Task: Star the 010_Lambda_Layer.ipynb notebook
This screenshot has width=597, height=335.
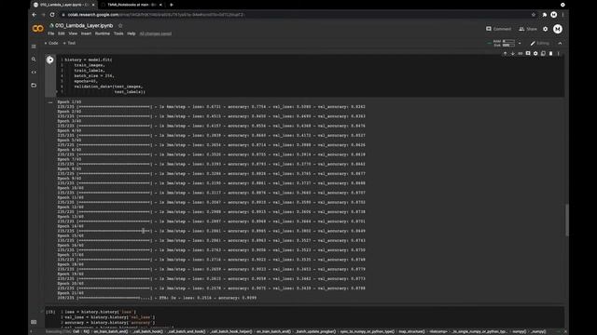Action: tap(120, 25)
